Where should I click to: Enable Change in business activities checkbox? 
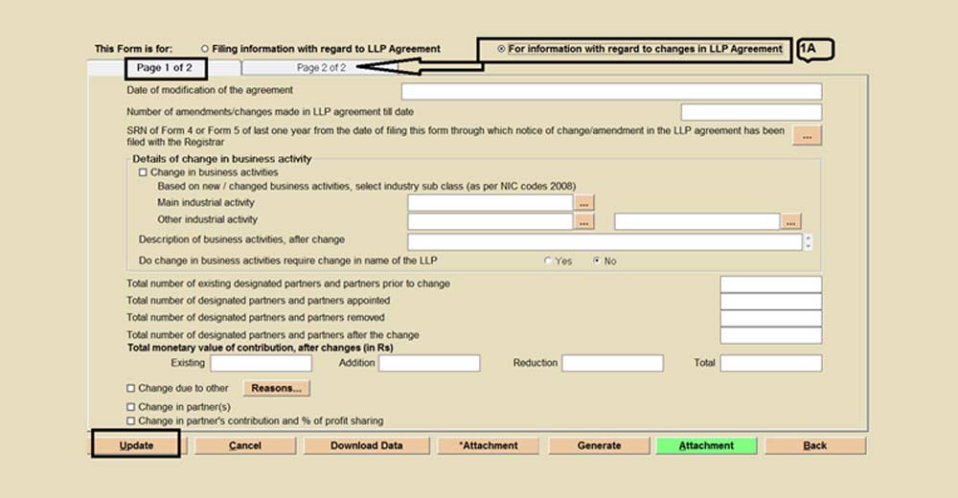tap(144, 172)
